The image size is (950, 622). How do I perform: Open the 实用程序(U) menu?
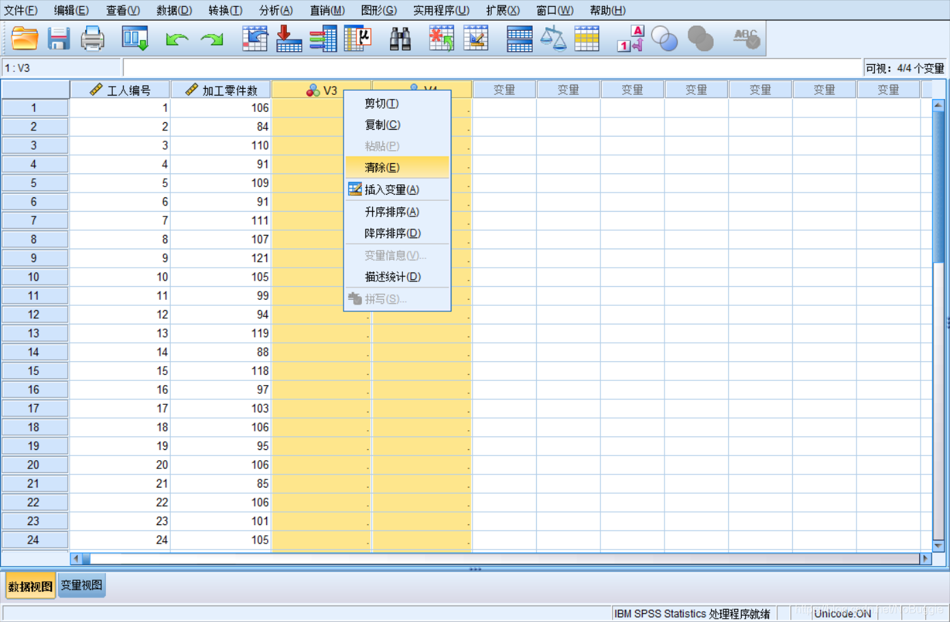[441, 10]
